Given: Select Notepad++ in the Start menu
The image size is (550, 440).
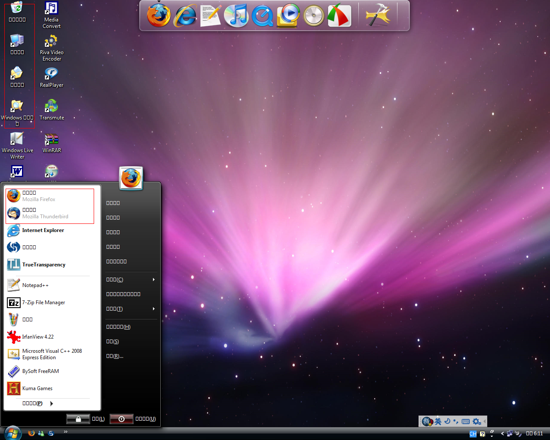Looking at the screenshot, I should click(35, 285).
